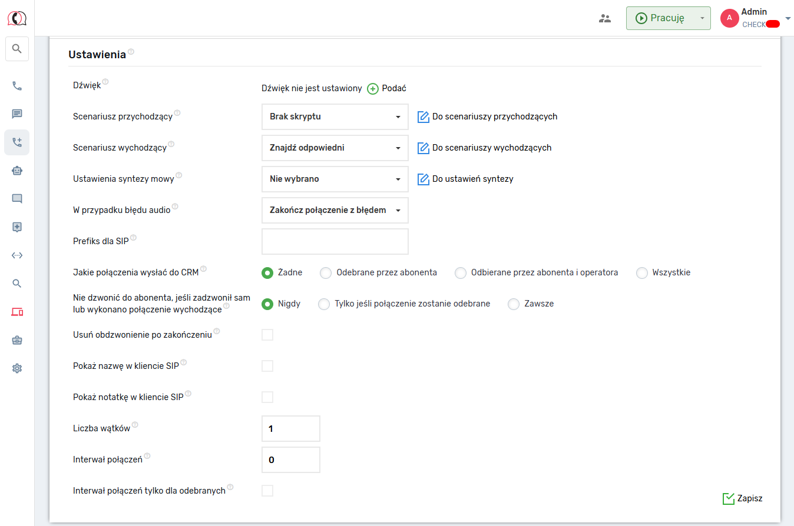Open the briefcase icon in sidebar
Image resolution: width=794 pixels, height=526 pixels.
17,340
